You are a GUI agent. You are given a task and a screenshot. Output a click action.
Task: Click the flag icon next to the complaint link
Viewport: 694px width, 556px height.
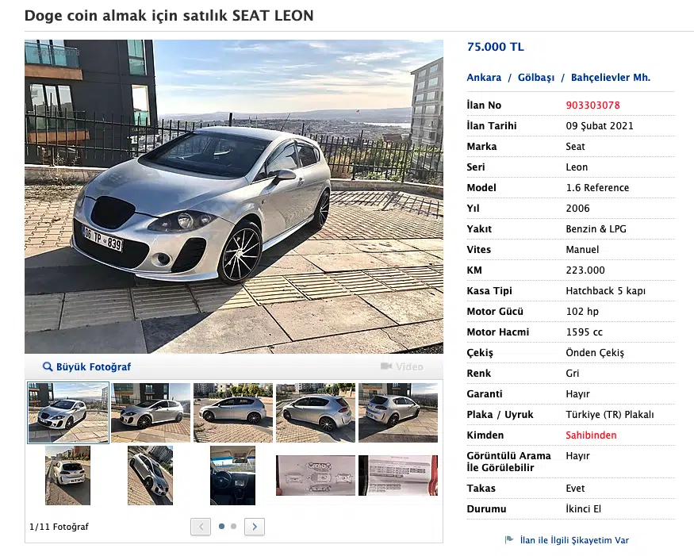[x=509, y=540]
